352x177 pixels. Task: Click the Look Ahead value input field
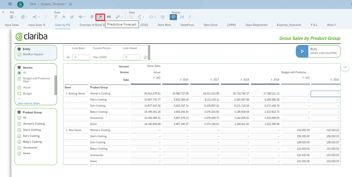(x=132, y=57)
